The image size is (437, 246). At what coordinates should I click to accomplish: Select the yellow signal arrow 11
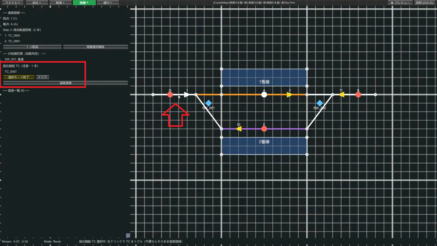pos(342,95)
